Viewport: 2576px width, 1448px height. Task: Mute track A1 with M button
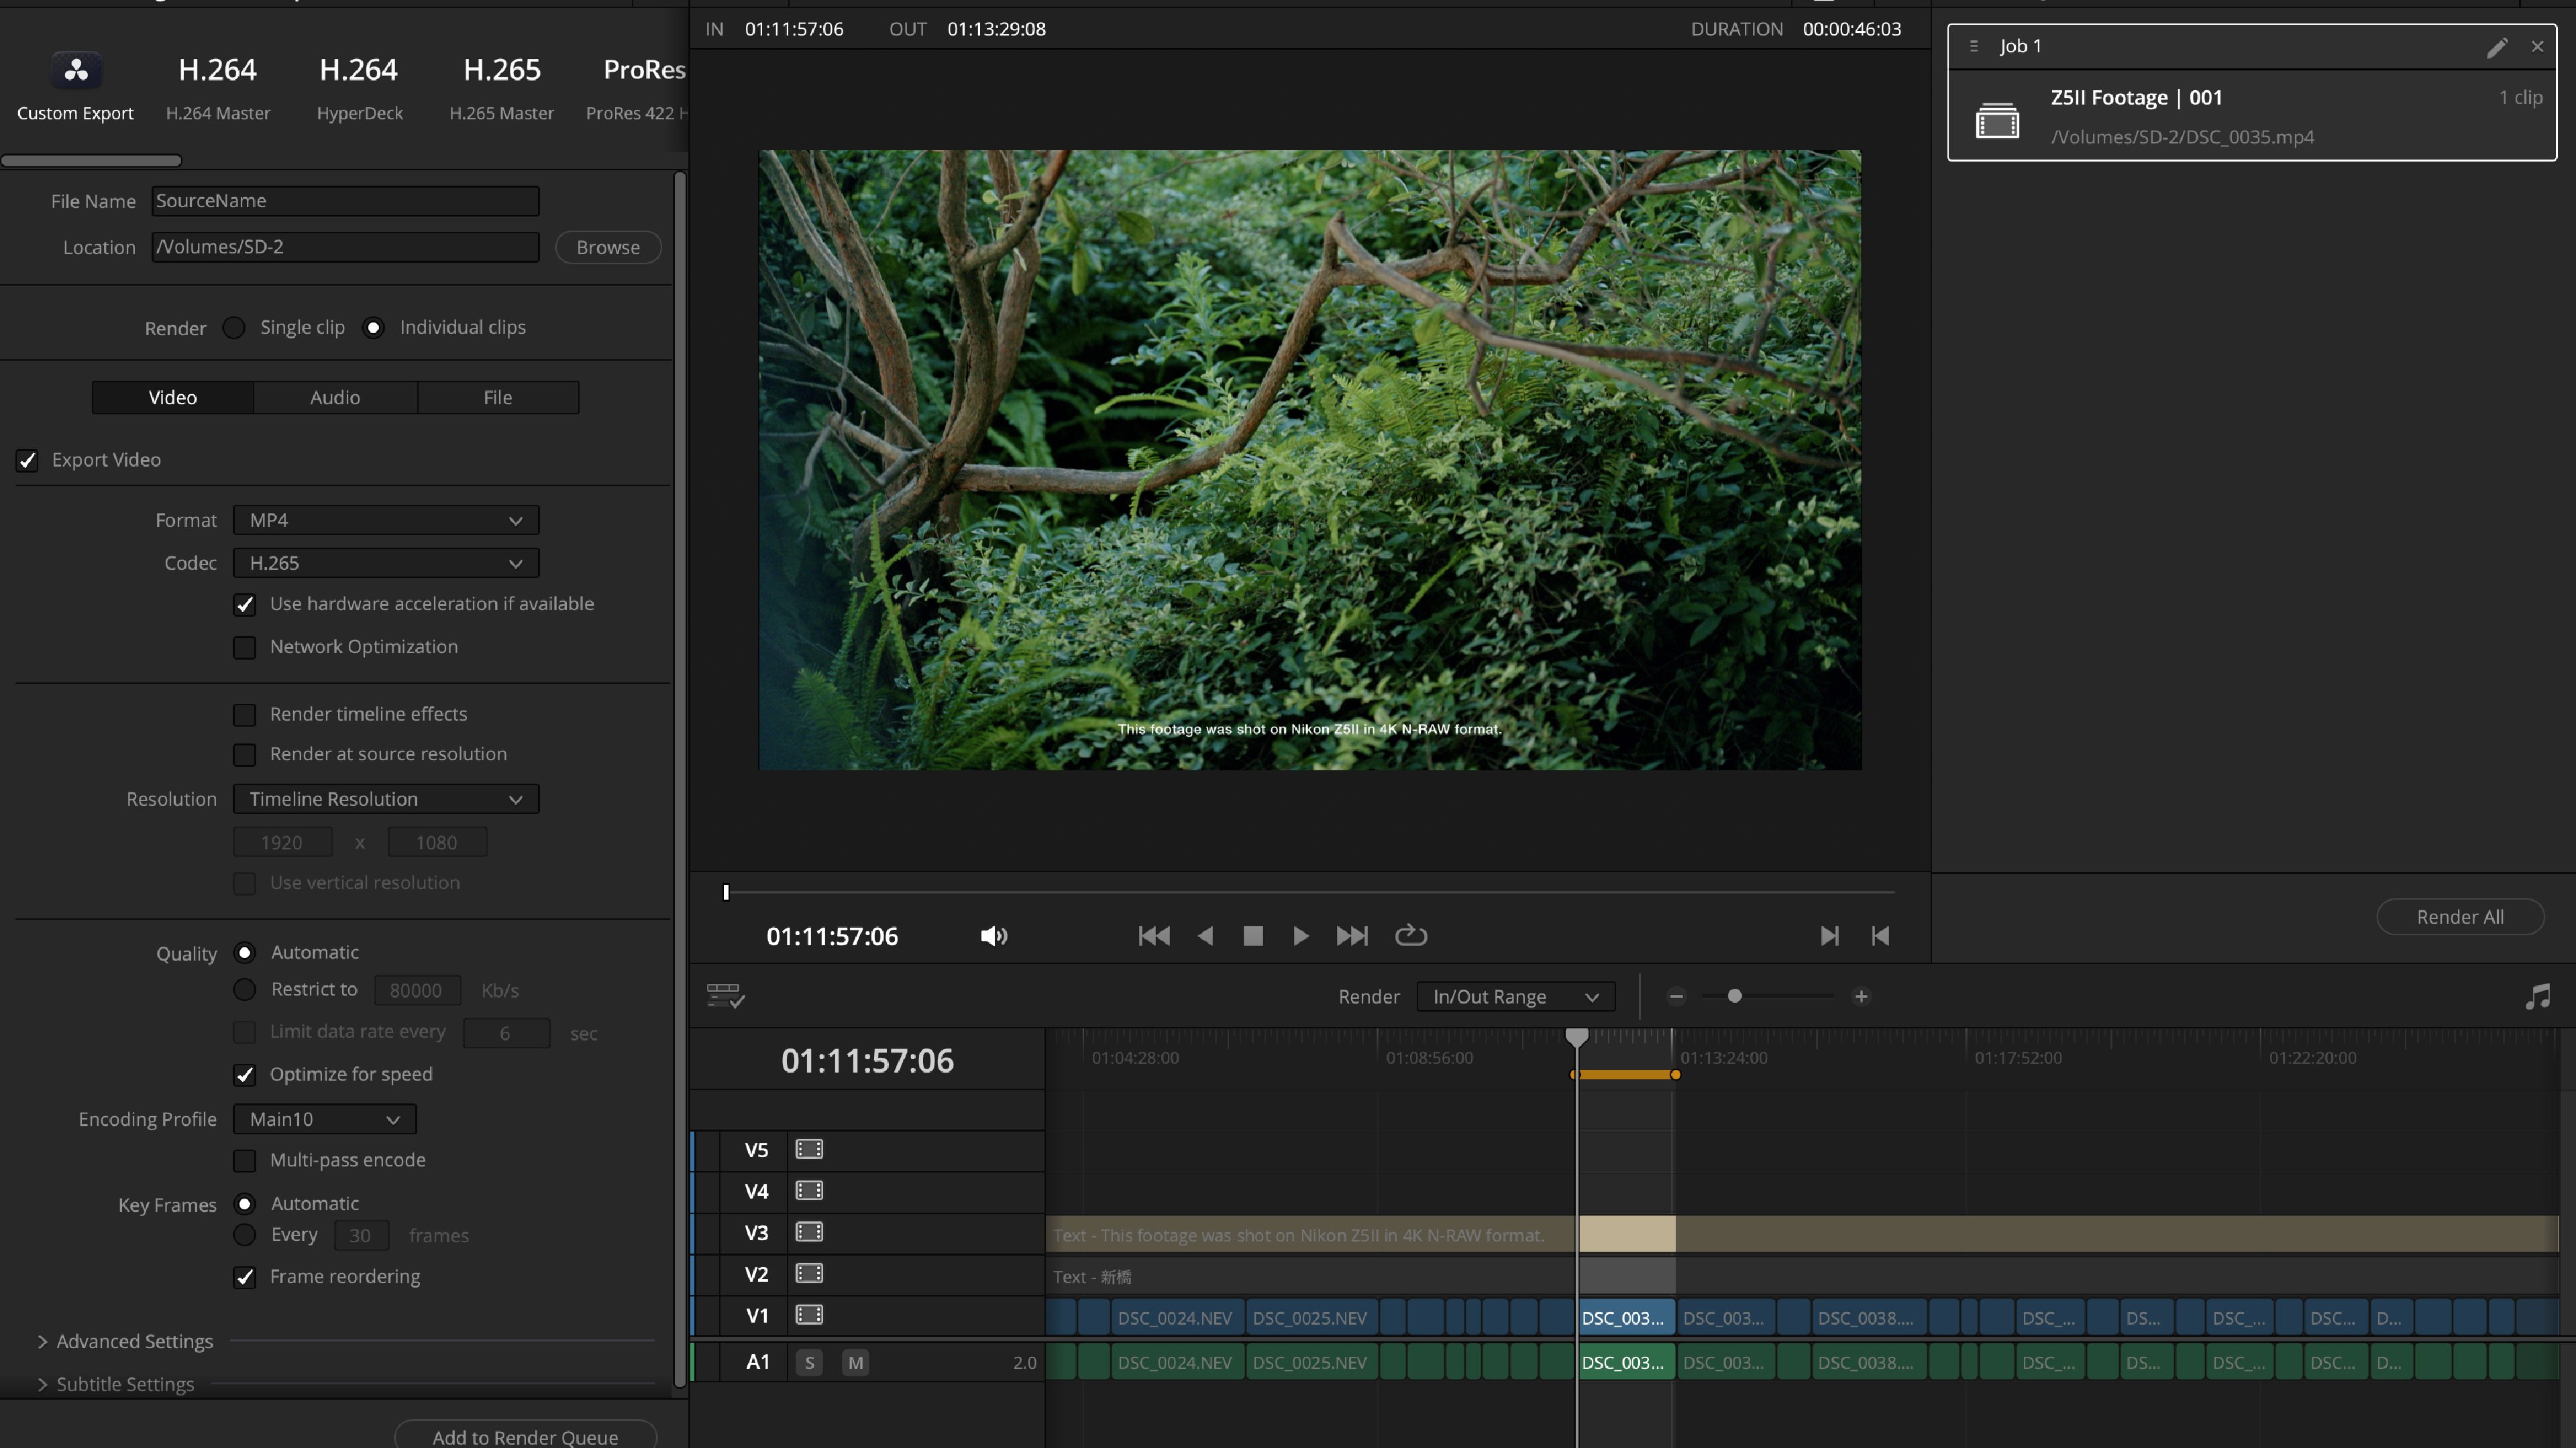[855, 1362]
